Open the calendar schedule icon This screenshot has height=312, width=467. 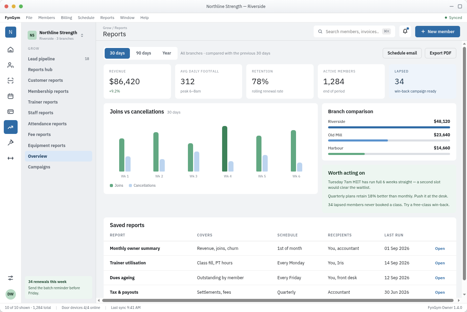10,96
